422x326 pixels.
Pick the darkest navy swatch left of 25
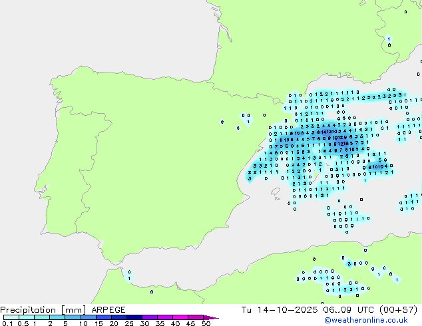pyautogui.click(x=118, y=317)
